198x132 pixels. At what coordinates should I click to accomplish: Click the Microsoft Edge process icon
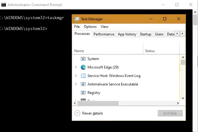[83, 67]
